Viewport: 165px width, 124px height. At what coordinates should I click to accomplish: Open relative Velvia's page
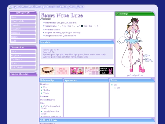point(46,93)
